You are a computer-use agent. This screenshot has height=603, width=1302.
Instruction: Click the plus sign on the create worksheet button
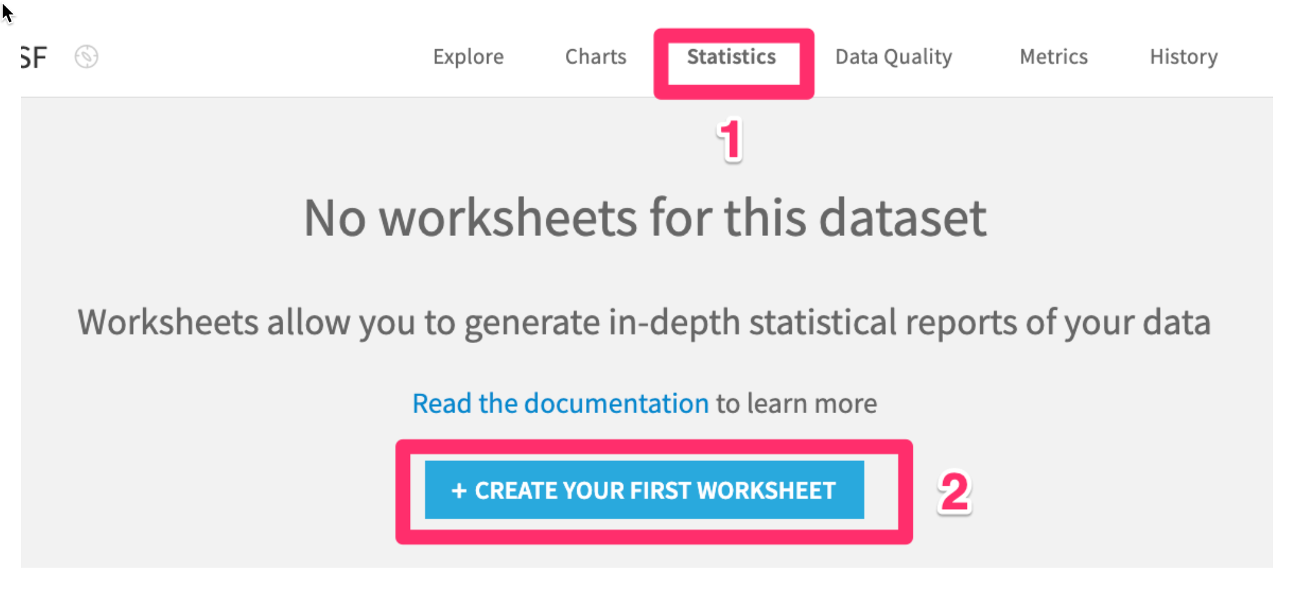click(459, 491)
